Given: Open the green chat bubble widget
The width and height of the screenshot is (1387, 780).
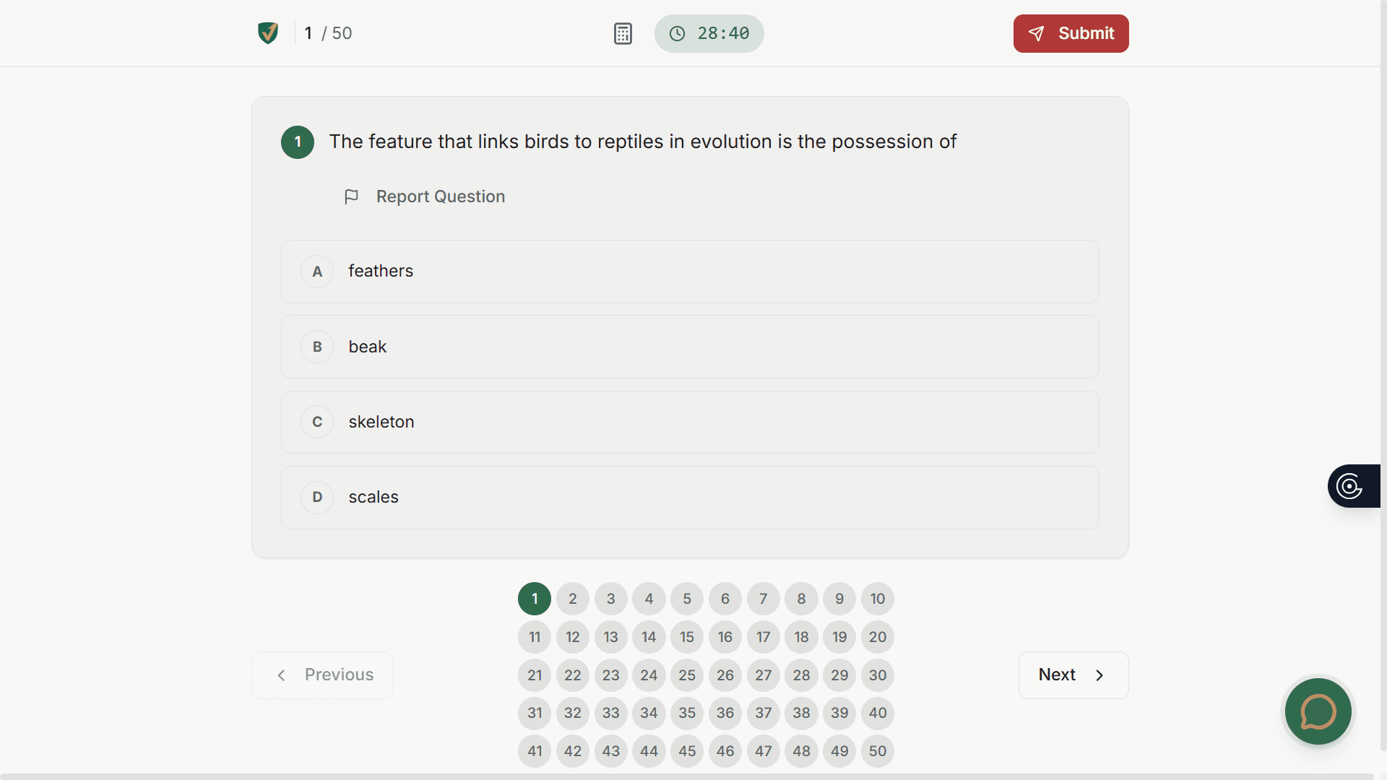Looking at the screenshot, I should tap(1318, 712).
